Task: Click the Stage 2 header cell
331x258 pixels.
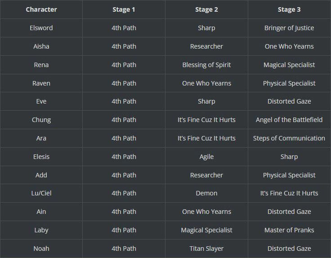Action: click(x=206, y=9)
